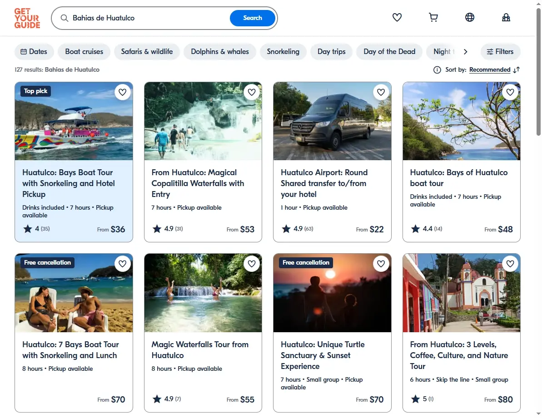Click the sunset silhouette photo
542x418 pixels.
click(332, 293)
